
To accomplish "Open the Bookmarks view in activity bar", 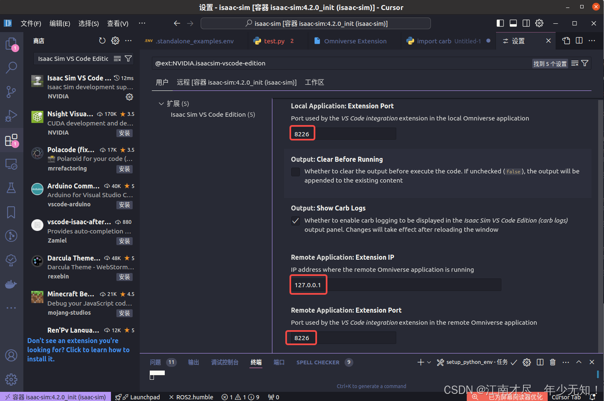I will pos(11,212).
